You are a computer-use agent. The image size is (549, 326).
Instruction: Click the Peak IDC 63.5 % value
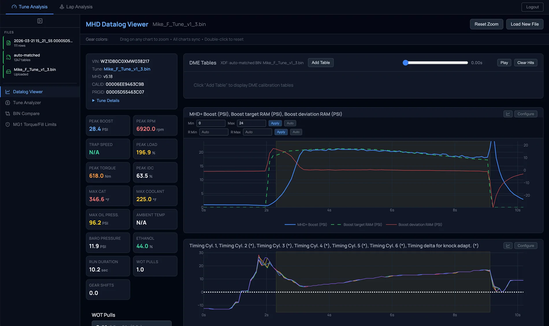(144, 176)
